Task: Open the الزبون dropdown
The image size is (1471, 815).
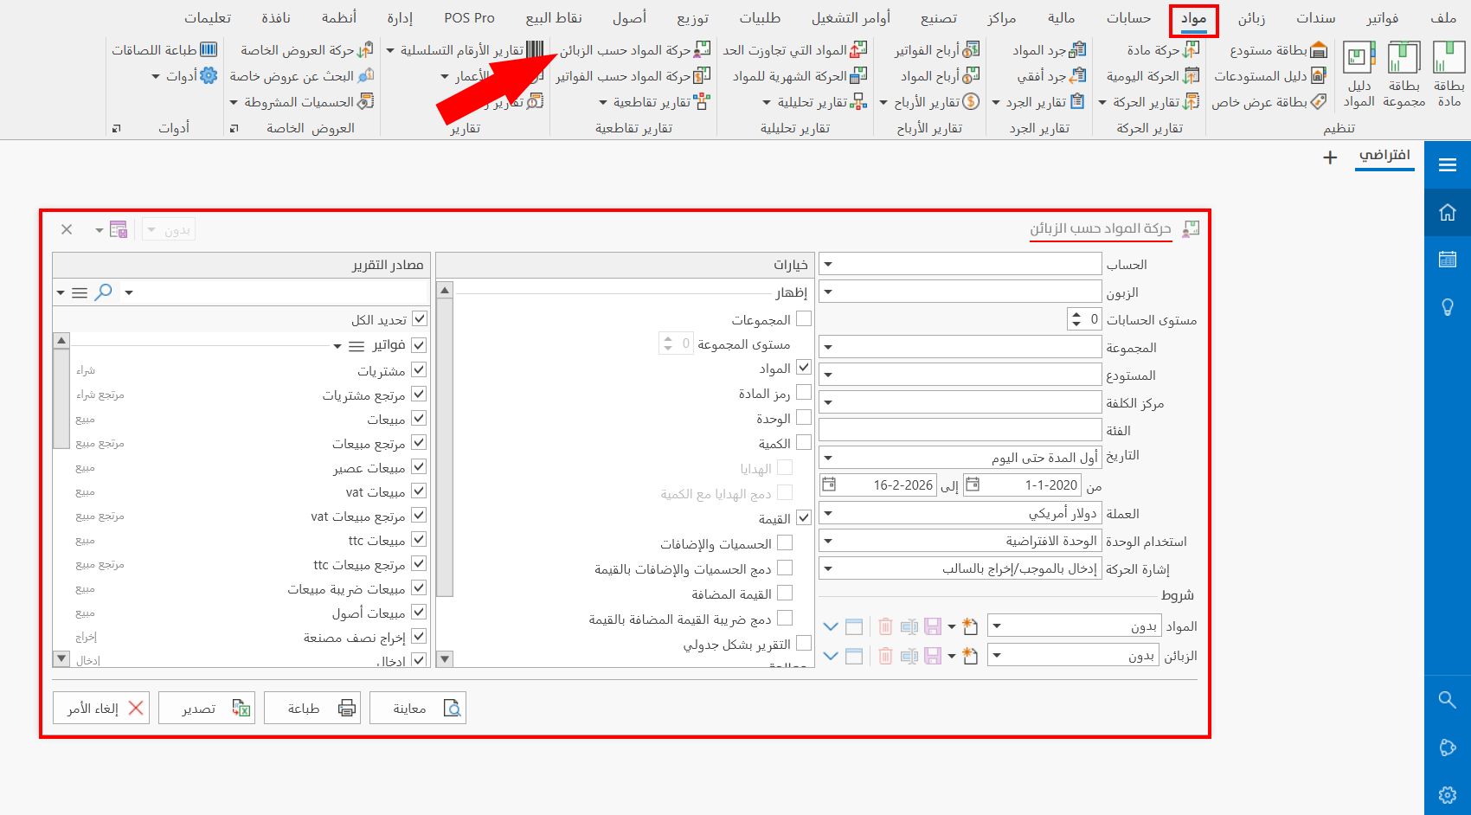Action: point(828,291)
